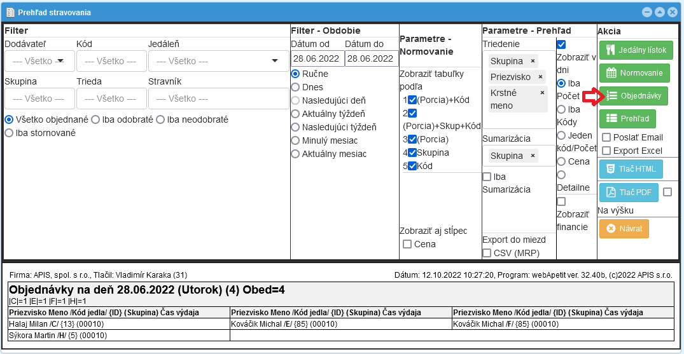Select Cena display radio
The image size is (684, 354).
pos(562,161)
